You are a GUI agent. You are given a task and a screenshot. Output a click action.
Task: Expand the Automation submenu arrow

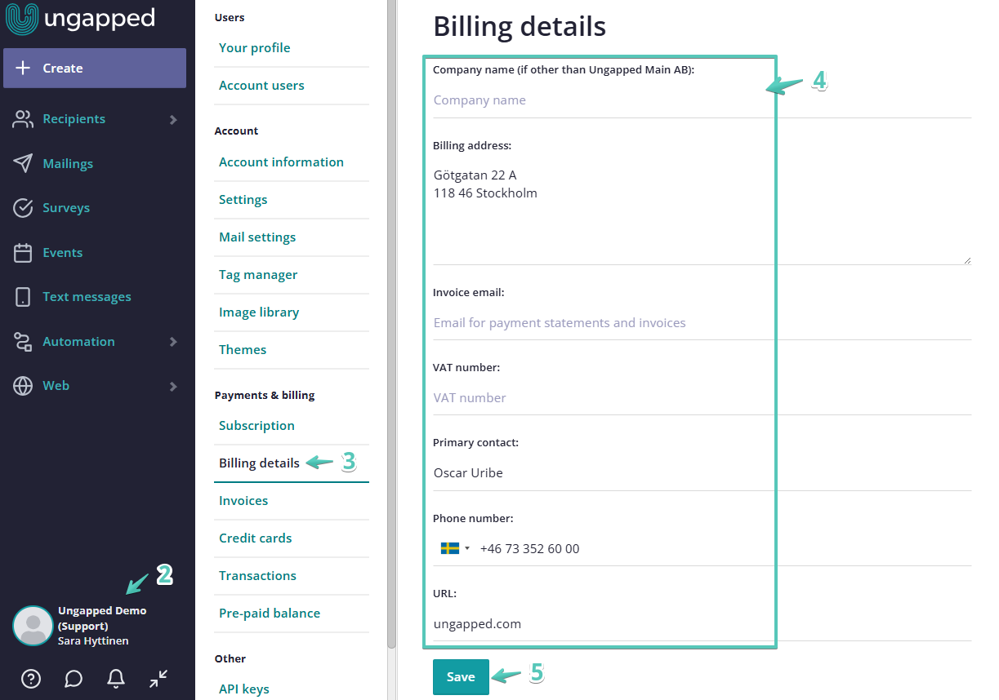(x=173, y=342)
